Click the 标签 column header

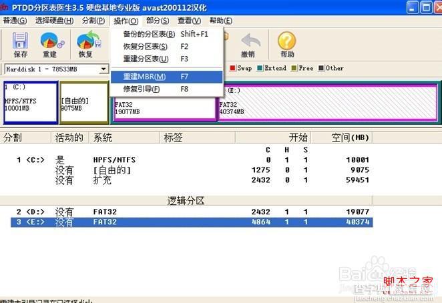(198, 137)
